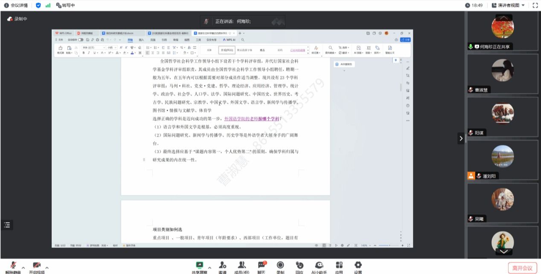Unmute microphone in meeting toolbar
This screenshot has width=541, height=274.
pos(13,265)
